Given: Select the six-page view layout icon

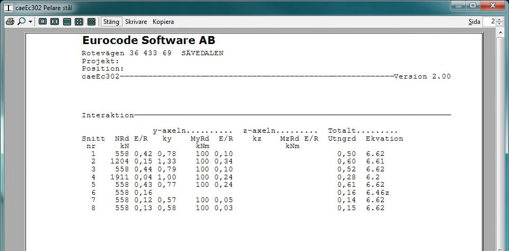Looking at the screenshot, I should coord(91,22).
